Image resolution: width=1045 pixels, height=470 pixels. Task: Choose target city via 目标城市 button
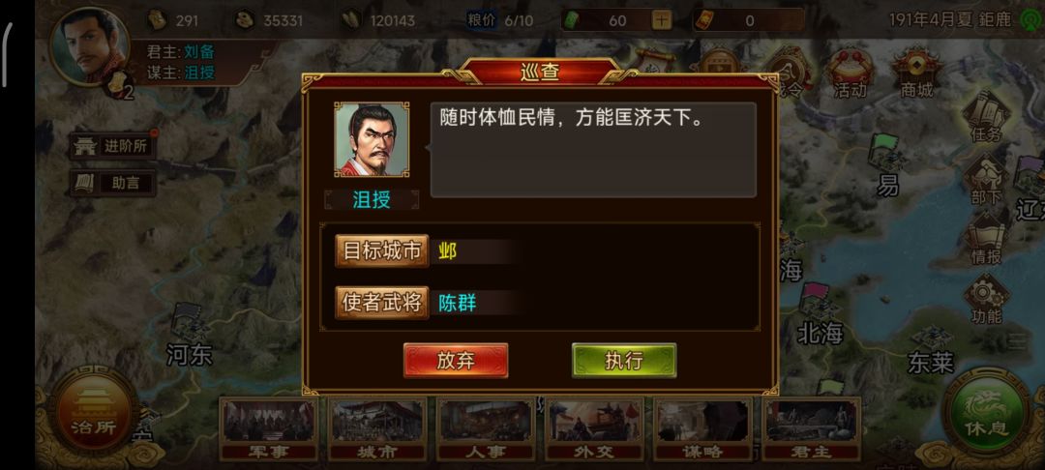click(382, 251)
